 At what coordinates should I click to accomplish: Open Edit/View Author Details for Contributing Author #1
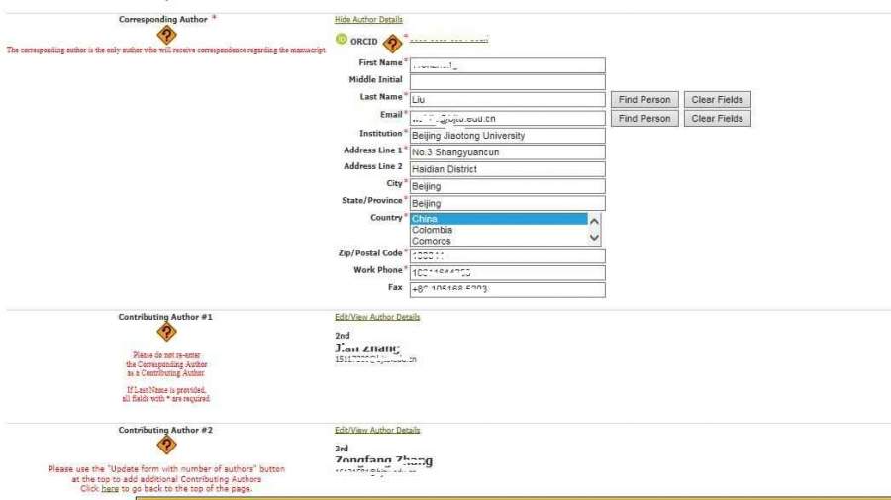tap(377, 317)
